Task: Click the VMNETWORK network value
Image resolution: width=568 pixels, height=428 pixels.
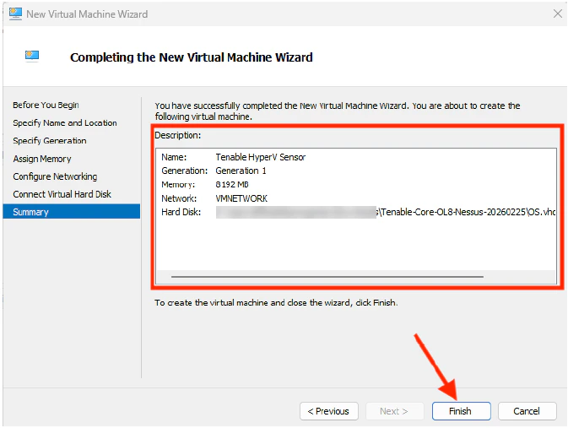Action: click(x=241, y=198)
